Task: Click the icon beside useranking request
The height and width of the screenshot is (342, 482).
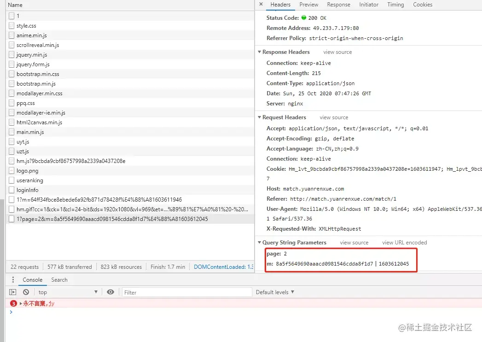Action: point(12,180)
